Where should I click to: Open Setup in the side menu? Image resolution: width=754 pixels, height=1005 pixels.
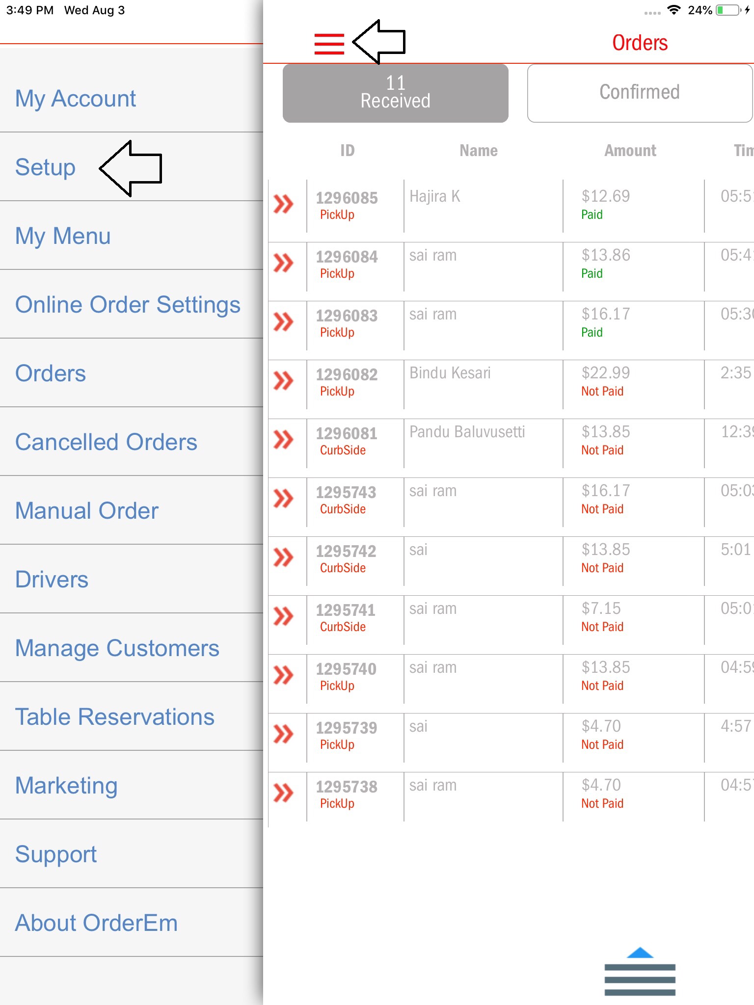tap(45, 167)
